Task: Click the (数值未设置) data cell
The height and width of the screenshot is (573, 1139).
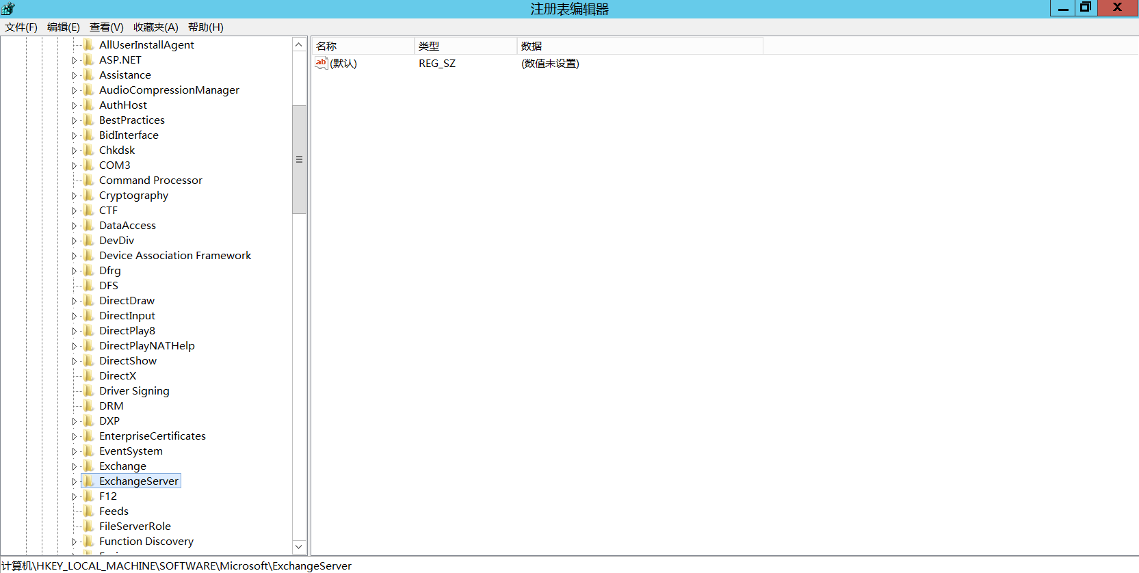Action: pos(550,64)
